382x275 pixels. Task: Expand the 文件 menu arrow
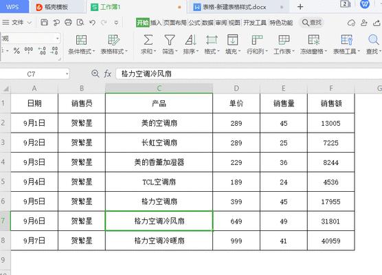30,23
